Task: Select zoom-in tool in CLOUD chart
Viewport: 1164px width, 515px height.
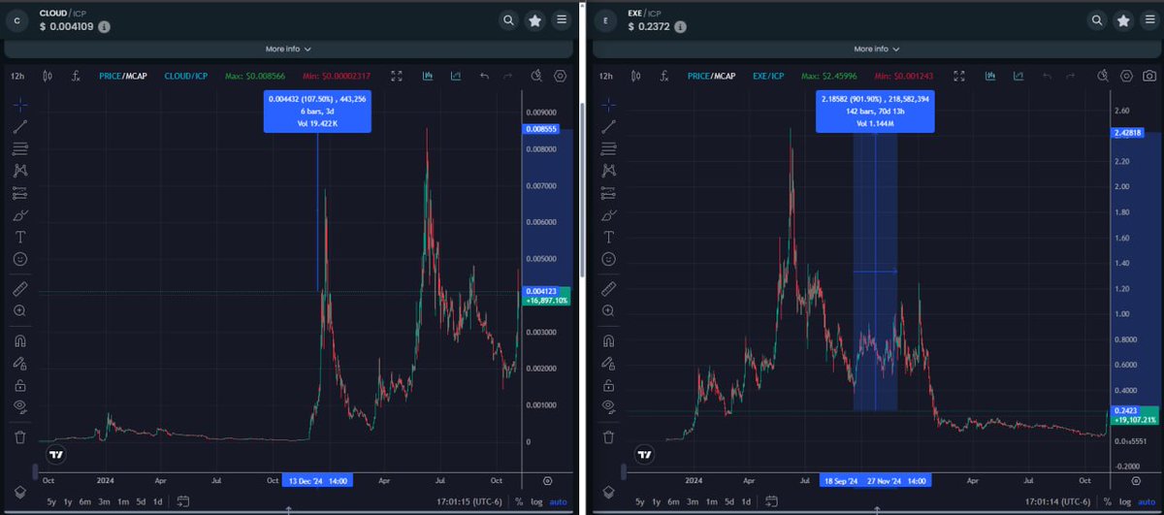Action: (x=21, y=311)
